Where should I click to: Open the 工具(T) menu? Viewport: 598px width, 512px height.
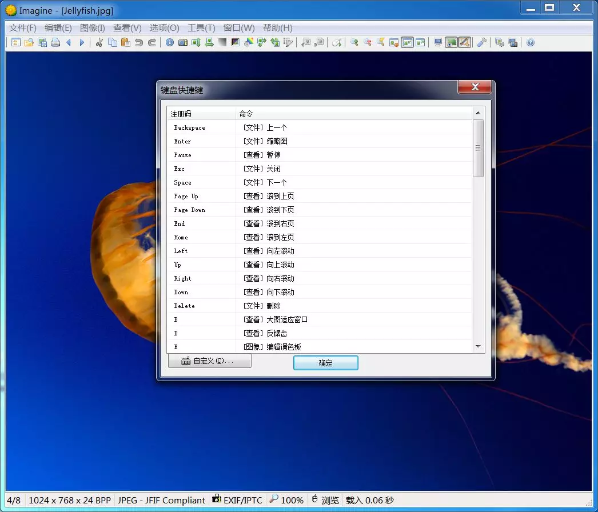[201, 28]
